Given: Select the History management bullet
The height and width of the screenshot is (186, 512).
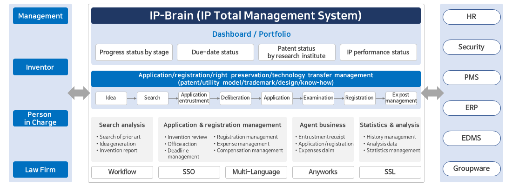Looking at the screenshot, I should point(390,137).
